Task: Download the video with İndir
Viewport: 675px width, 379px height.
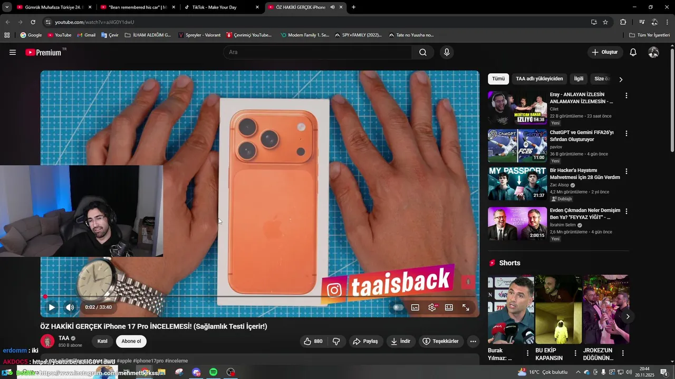Action: pos(400,341)
